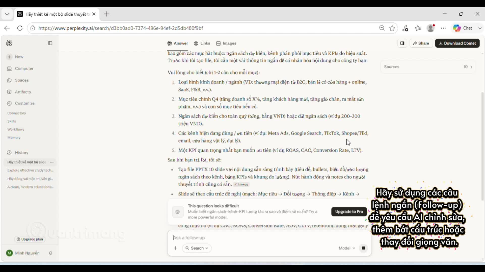This screenshot has height=272, width=485.
Task: Open Memory settings
Action: (x=14, y=138)
